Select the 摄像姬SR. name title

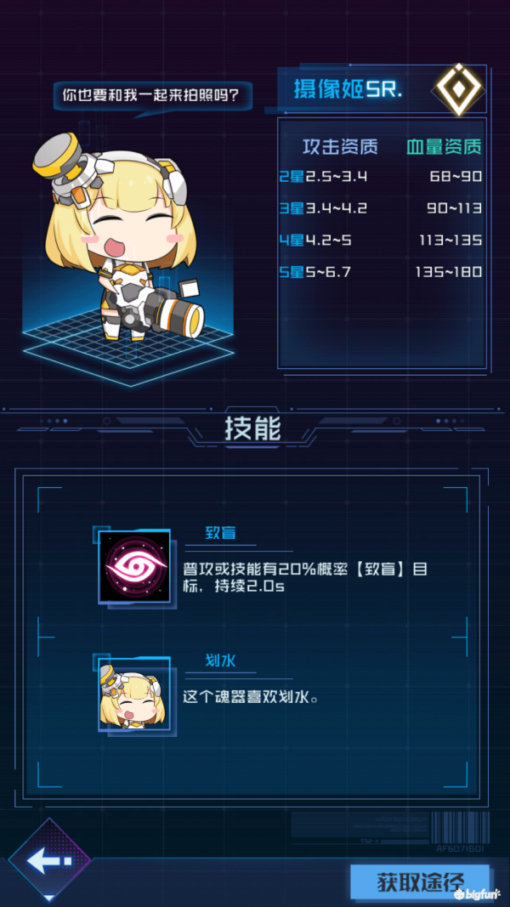pyautogui.click(x=348, y=90)
